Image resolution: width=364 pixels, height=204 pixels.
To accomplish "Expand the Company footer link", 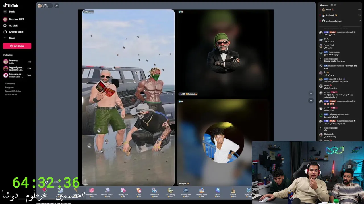I will (10, 84).
